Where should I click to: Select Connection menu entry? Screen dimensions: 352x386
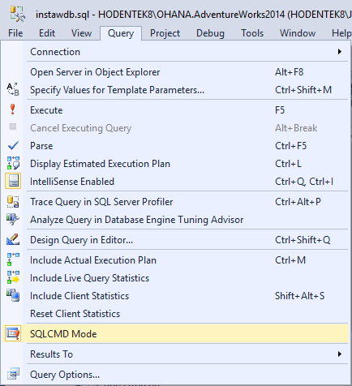[x=175, y=52]
